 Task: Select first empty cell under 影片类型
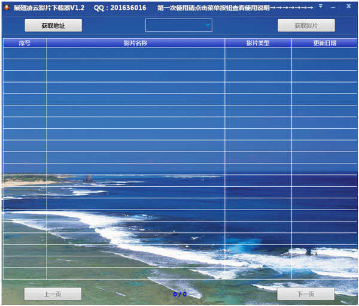pyautogui.click(x=258, y=53)
